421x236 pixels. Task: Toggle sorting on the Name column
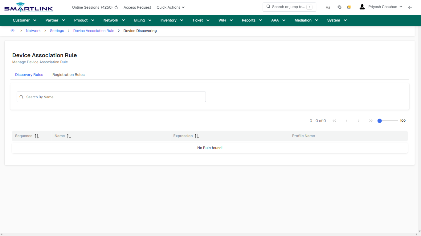[x=69, y=136]
